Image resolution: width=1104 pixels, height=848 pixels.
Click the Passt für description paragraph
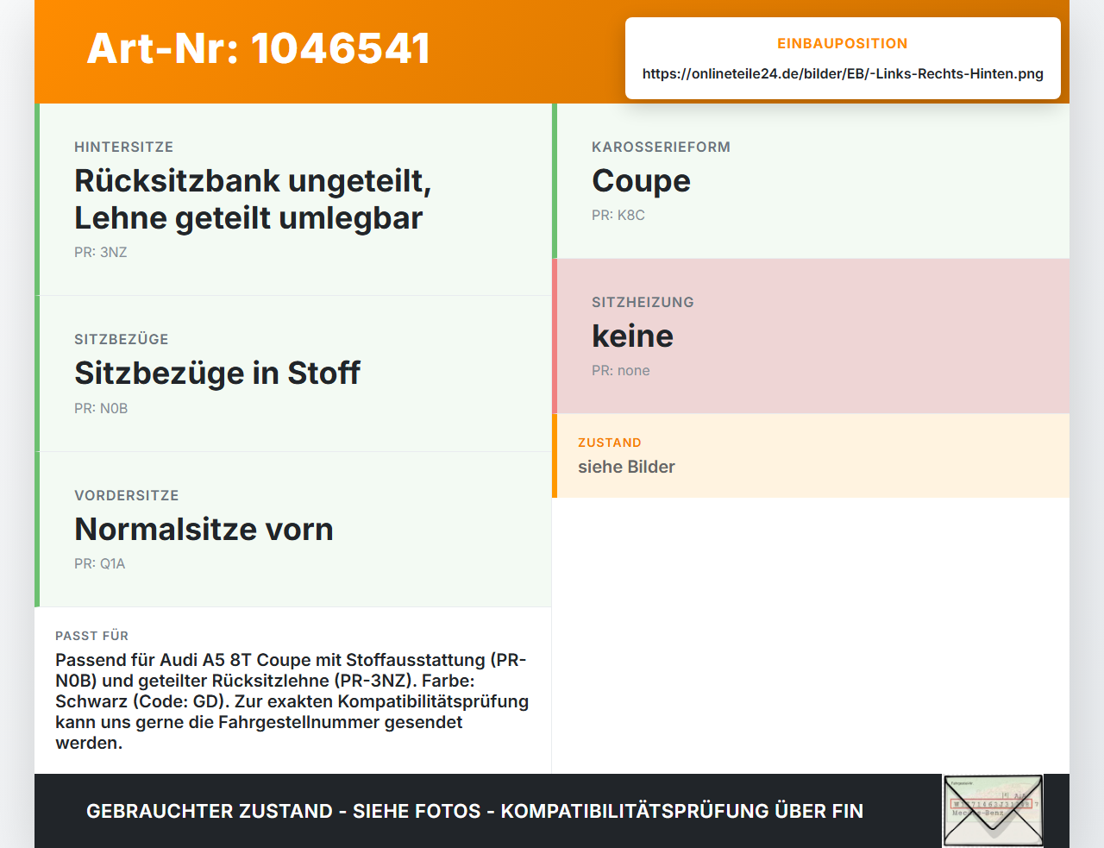(x=292, y=701)
